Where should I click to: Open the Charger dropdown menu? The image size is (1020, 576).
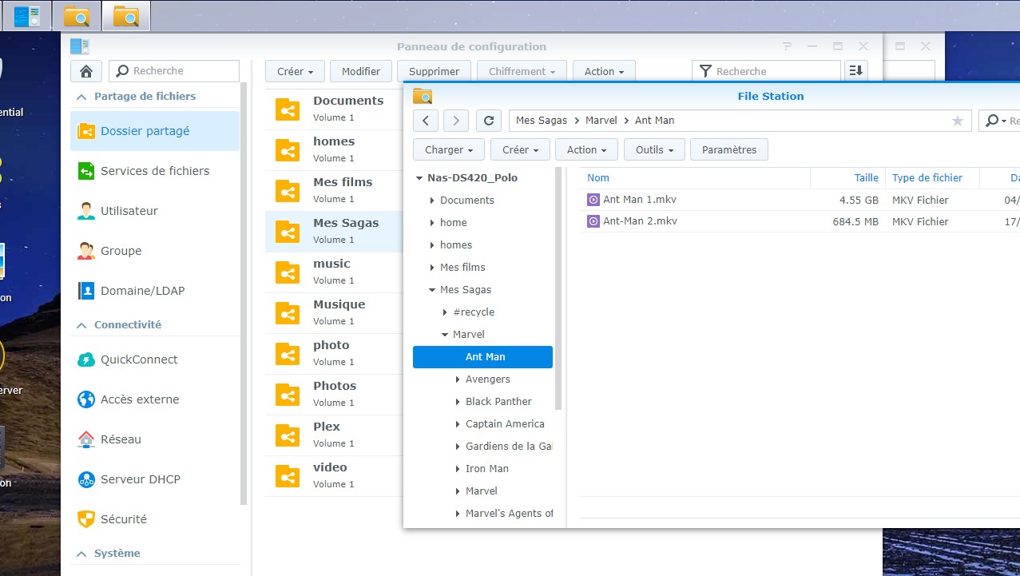coord(448,149)
